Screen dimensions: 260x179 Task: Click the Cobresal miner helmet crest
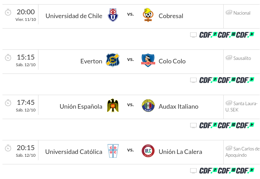pos(148,15)
